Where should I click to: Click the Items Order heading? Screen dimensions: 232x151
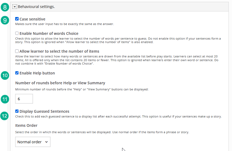click(26, 125)
